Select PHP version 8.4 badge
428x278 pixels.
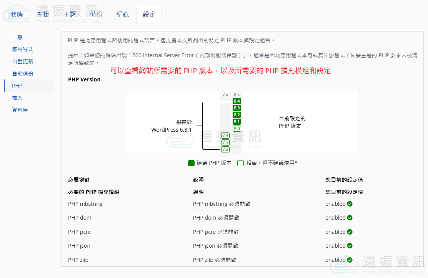(x=237, y=101)
